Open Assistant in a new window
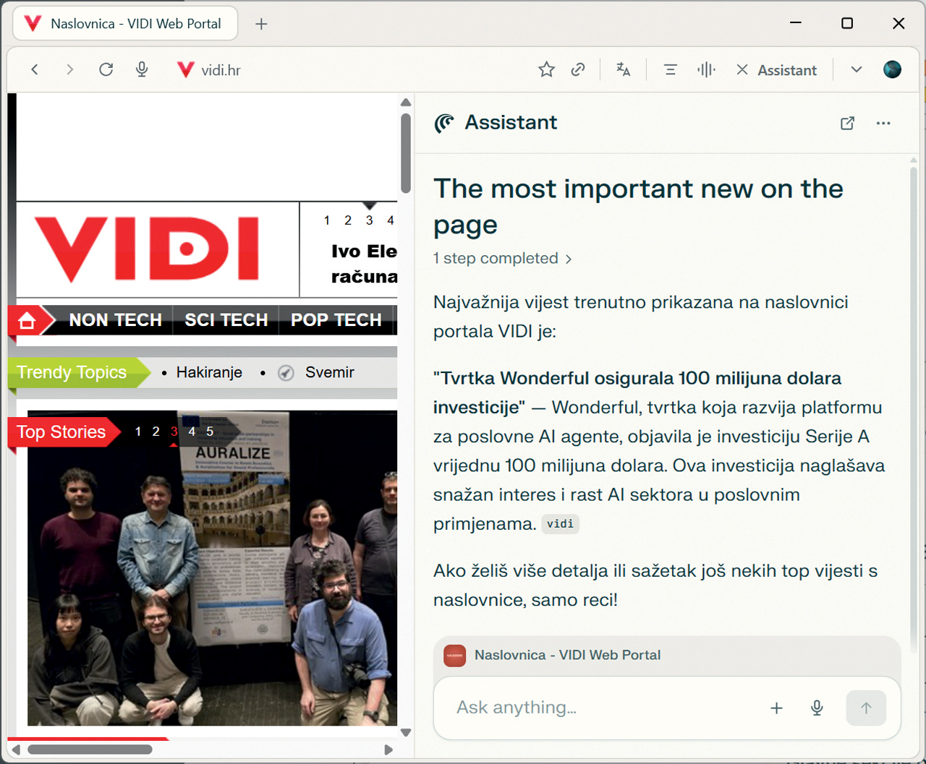 pos(847,123)
